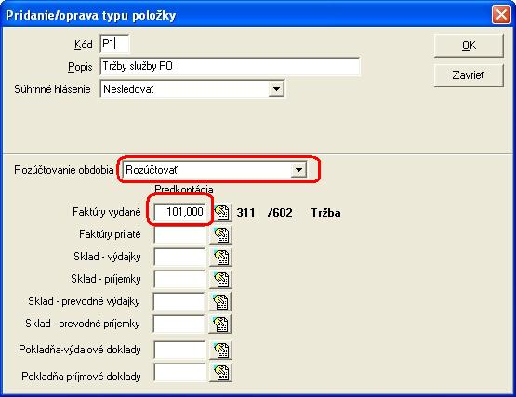This screenshot has width=516, height=397.
Task: Open predkontácia lookup for Faktúry prijaté
Action: (x=221, y=234)
